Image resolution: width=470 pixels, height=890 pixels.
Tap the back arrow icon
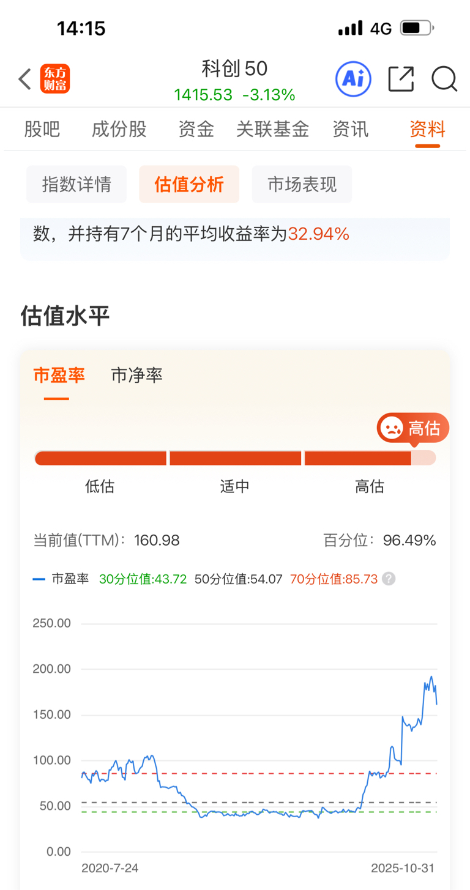coord(24,80)
